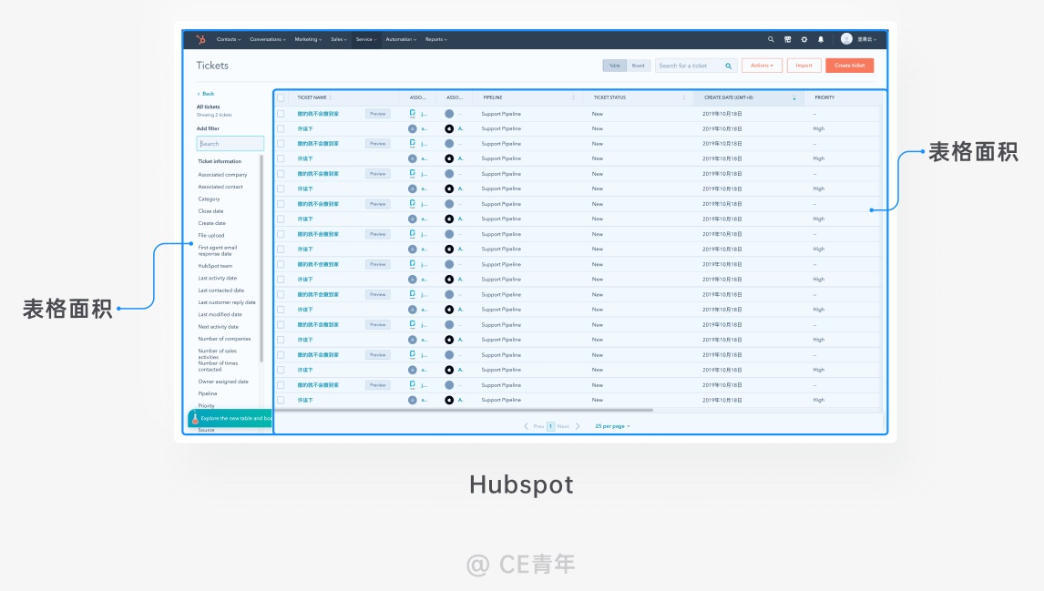1044x591 pixels.
Task: Click the table horizontal scrollbar
Action: click(x=464, y=410)
